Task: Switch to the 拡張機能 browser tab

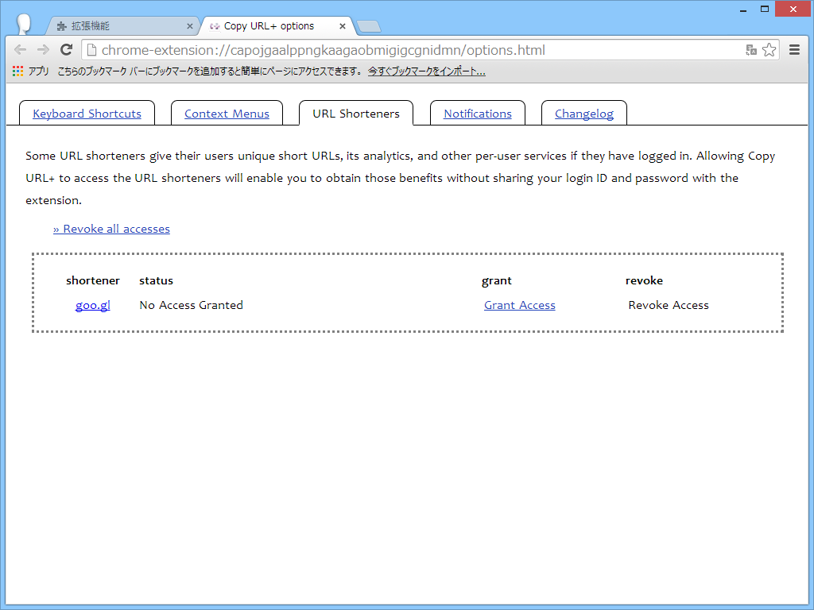Action: [122, 26]
